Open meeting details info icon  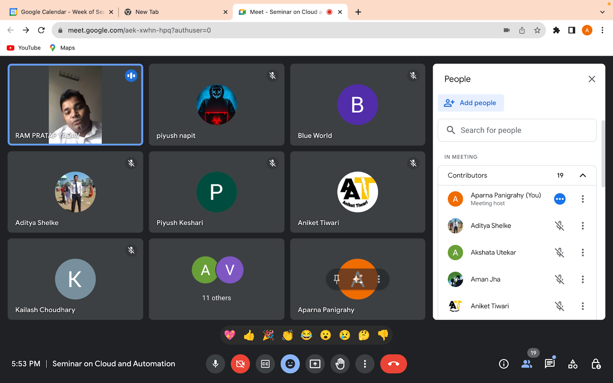tap(504, 364)
